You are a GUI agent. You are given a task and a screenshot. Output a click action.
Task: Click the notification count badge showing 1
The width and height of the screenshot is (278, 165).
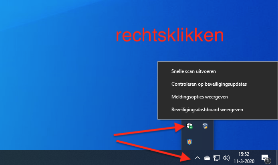267,161
